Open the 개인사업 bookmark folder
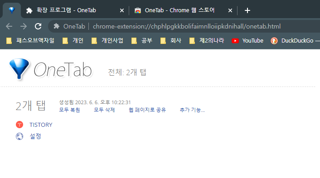 (x=107, y=41)
